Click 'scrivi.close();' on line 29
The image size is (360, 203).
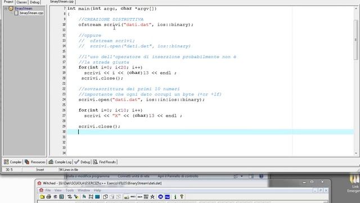99,126
